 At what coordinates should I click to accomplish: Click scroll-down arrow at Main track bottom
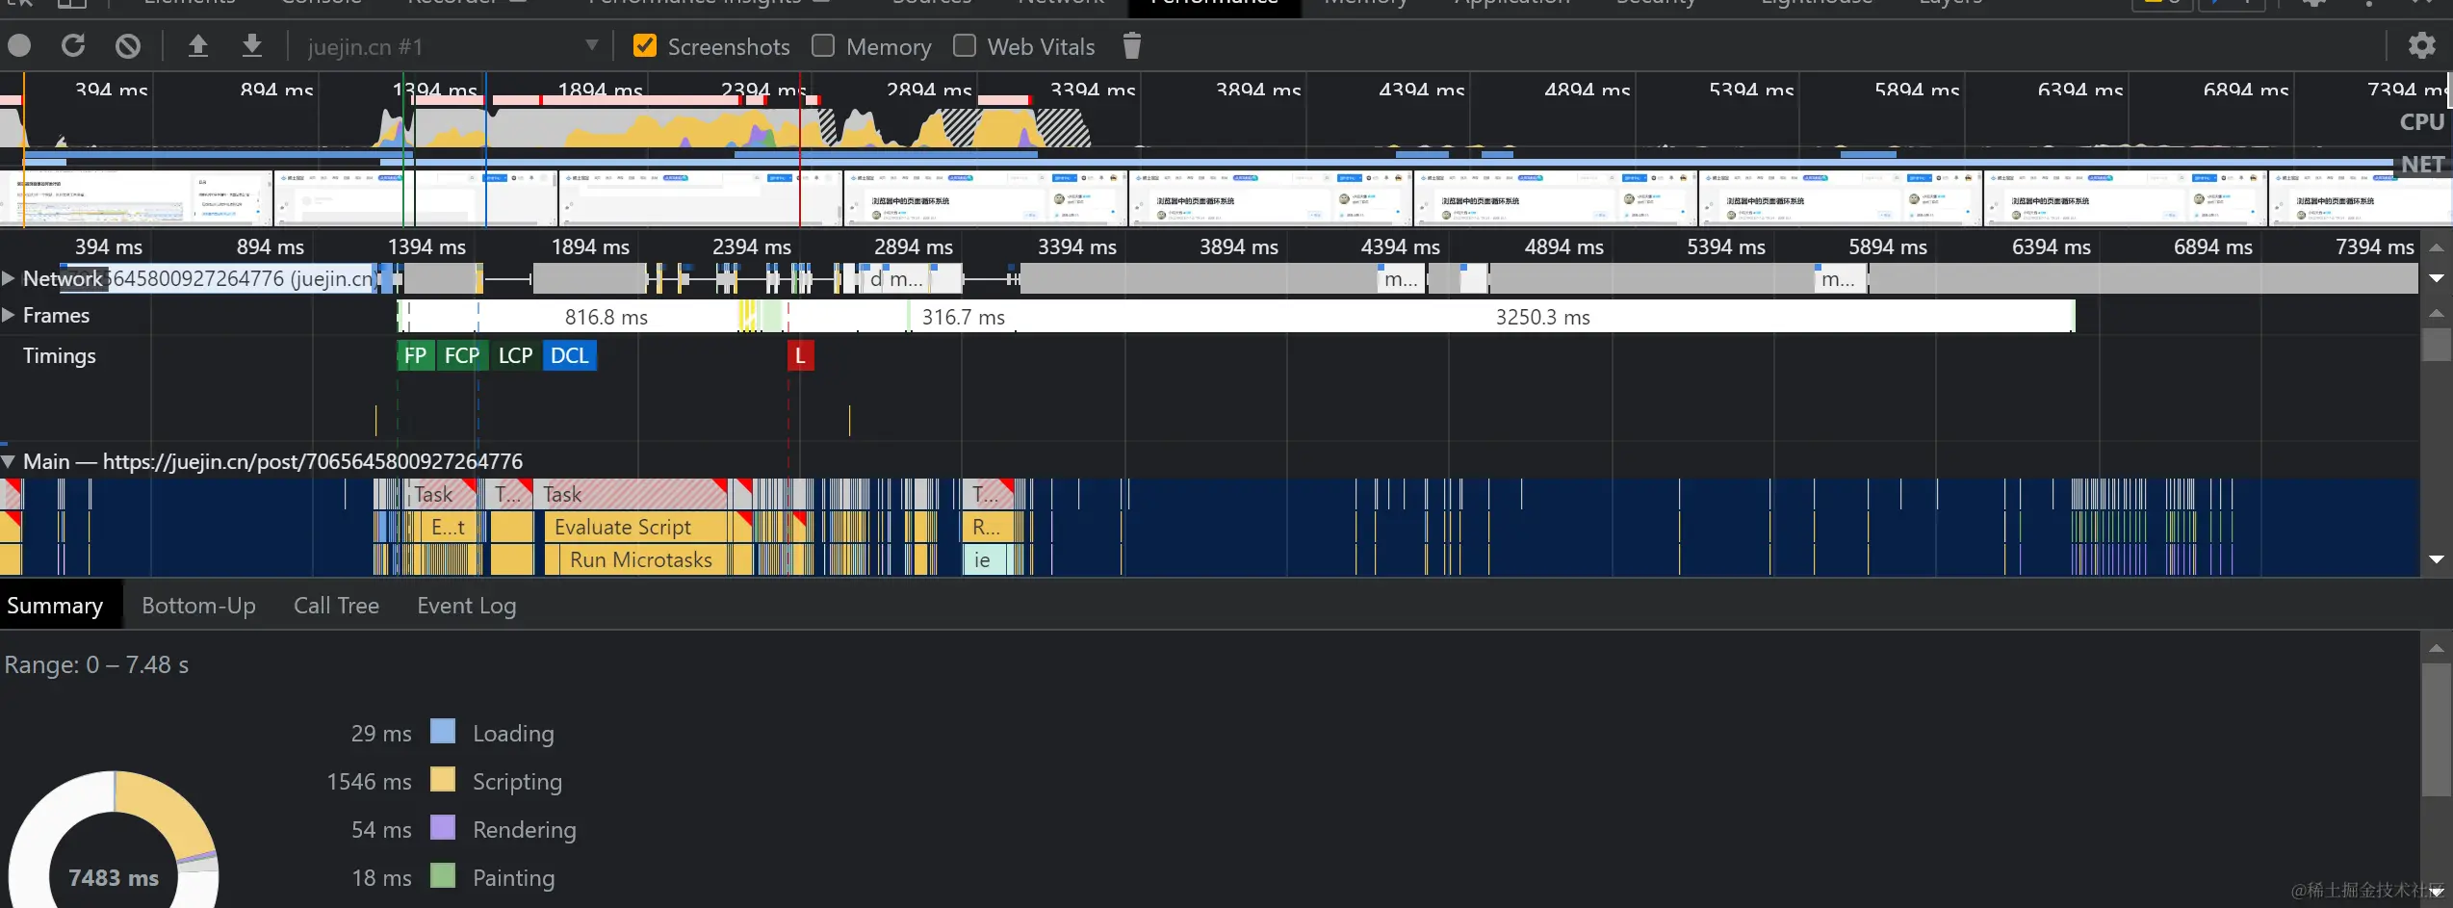click(x=2437, y=559)
